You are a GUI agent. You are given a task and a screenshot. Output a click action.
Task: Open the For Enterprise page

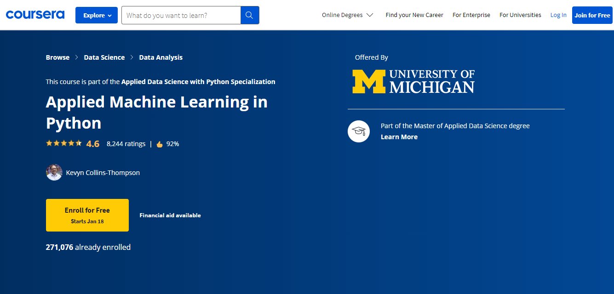(471, 15)
